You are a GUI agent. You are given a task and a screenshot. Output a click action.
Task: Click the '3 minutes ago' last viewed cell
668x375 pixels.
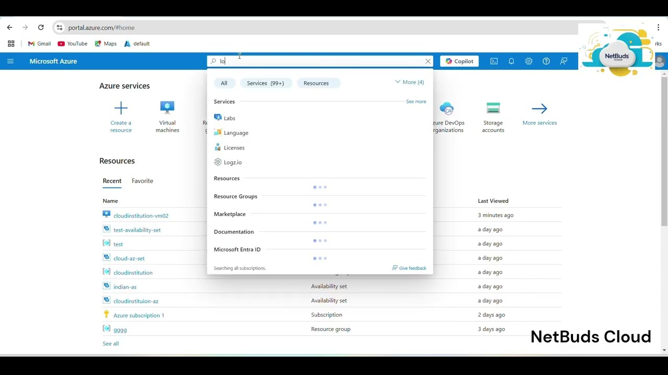click(x=496, y=215)
